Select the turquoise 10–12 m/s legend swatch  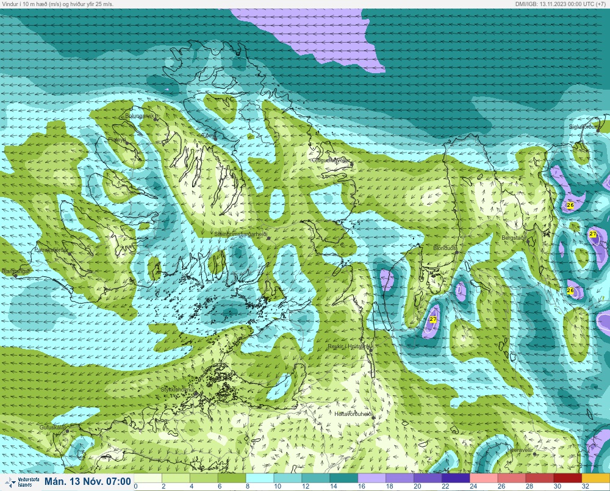tap(288, 478)
